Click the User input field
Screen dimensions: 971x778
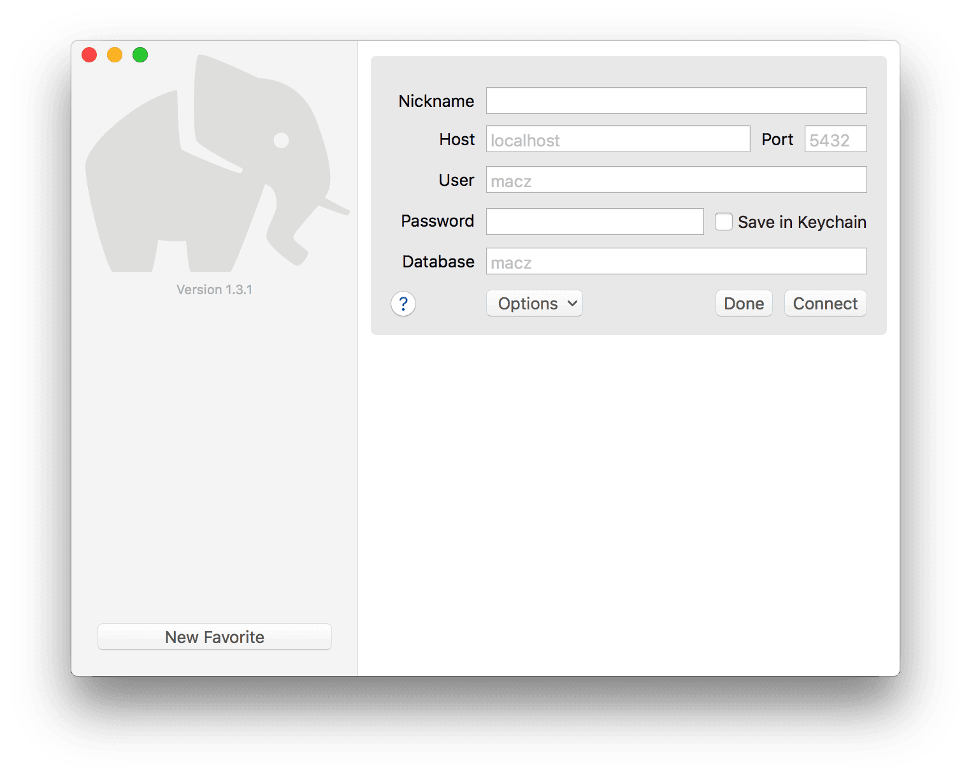tap(676, 180)
